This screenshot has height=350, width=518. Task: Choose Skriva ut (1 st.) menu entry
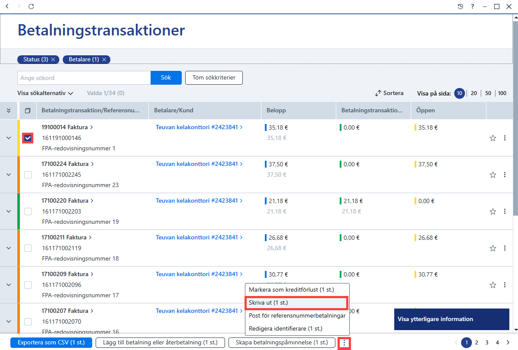(x=296, y=303)
